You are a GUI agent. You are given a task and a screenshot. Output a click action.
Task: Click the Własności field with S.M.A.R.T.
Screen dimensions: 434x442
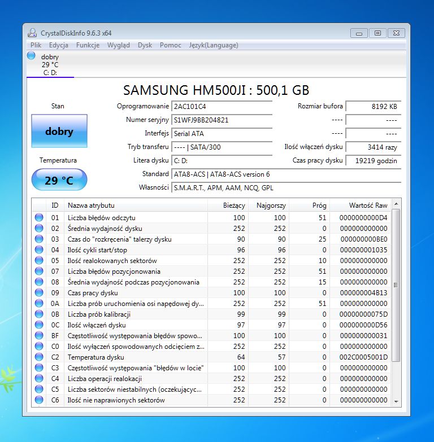click(x=286, y=188)
